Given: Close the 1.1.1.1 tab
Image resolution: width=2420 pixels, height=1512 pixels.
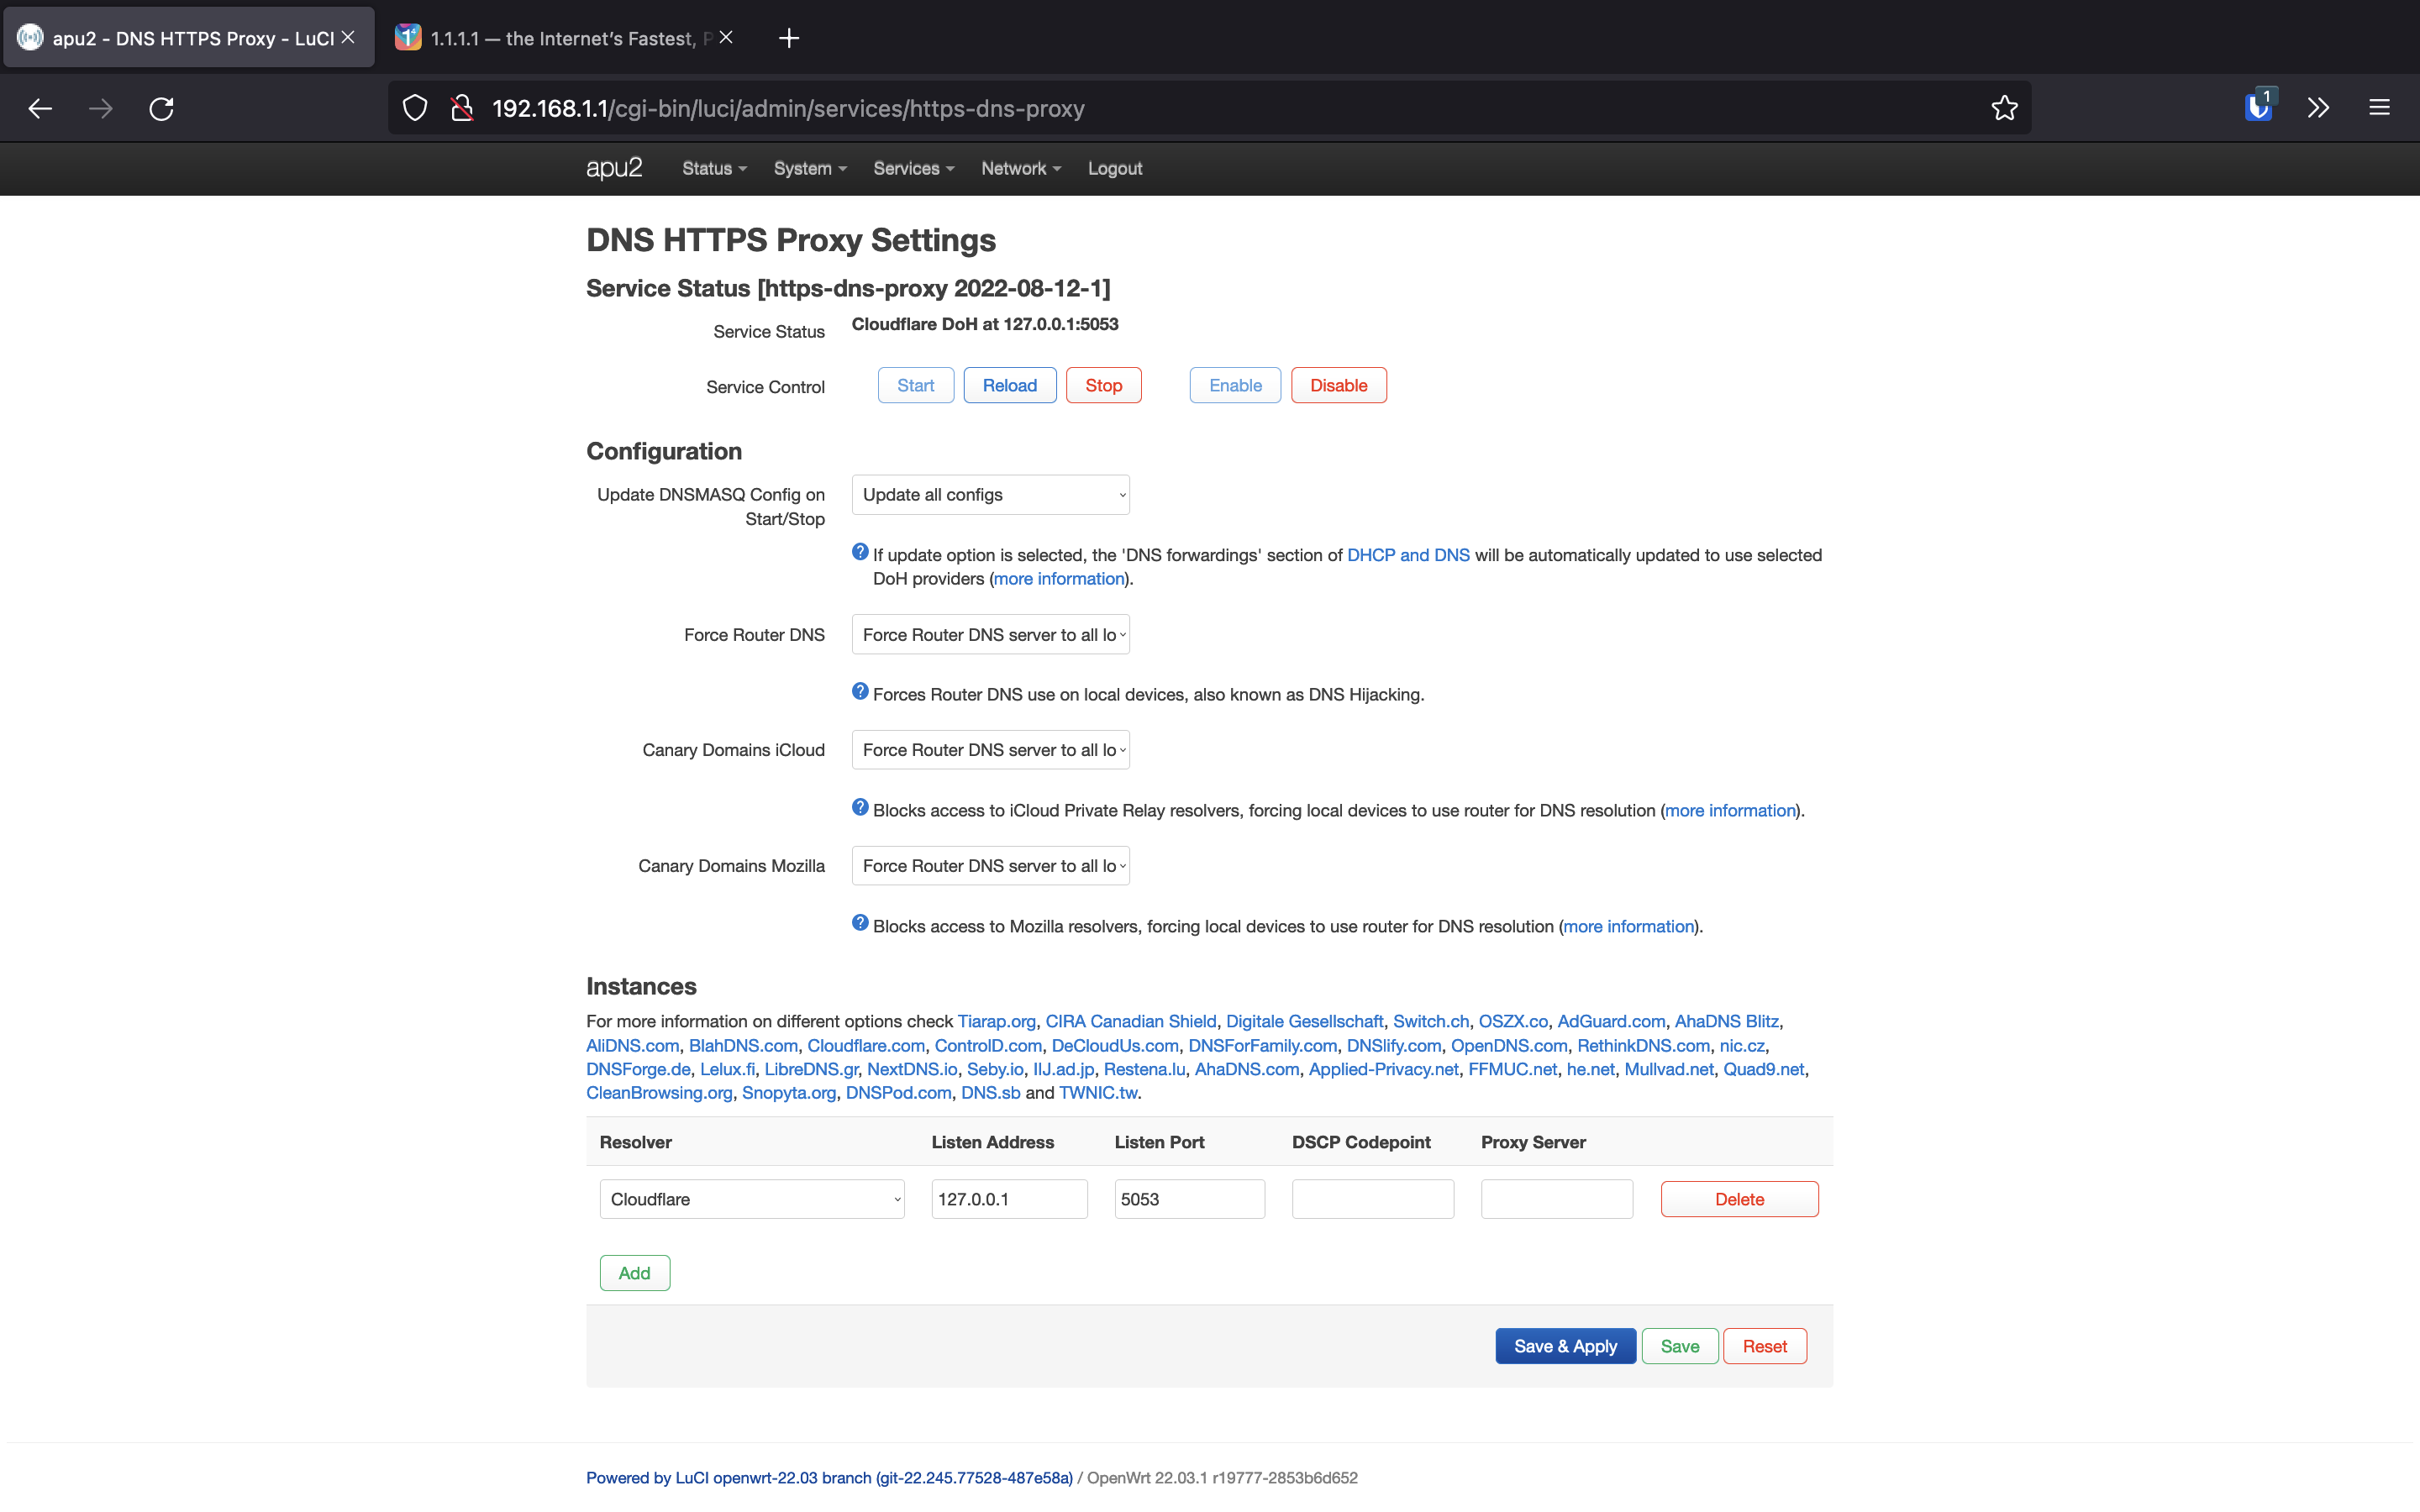Looking at the screenshot, I should [726, 37].
